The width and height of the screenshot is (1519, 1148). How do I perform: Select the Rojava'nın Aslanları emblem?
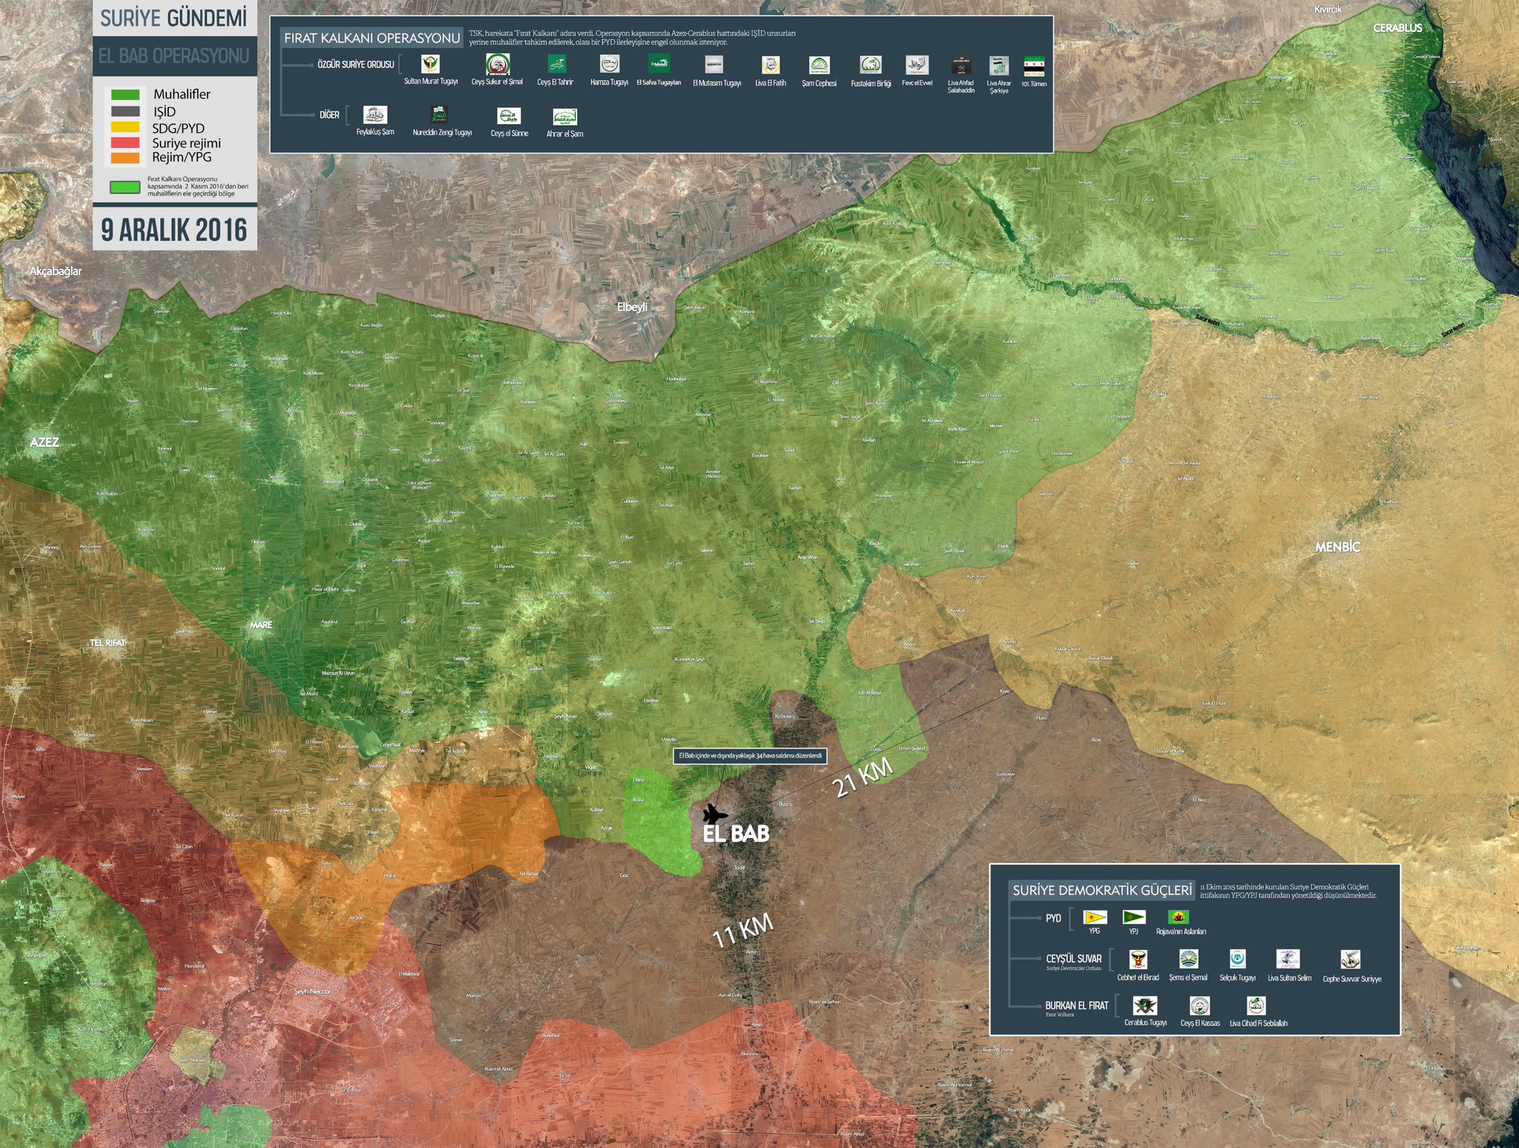coord(1178,917)
